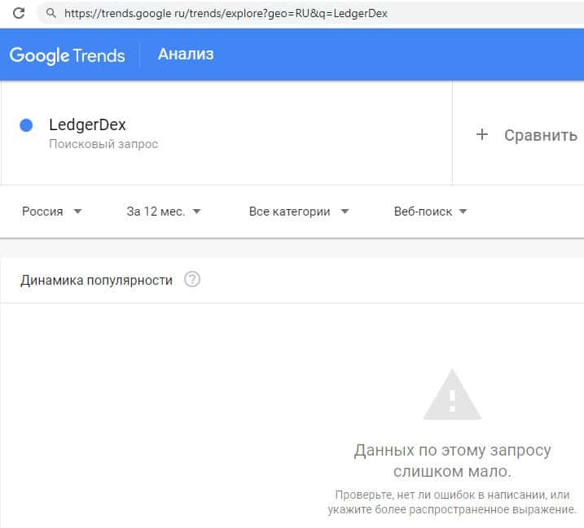584x528 pixels.
Task: Click the Динамика популярности heading
Action: (96, 280)
